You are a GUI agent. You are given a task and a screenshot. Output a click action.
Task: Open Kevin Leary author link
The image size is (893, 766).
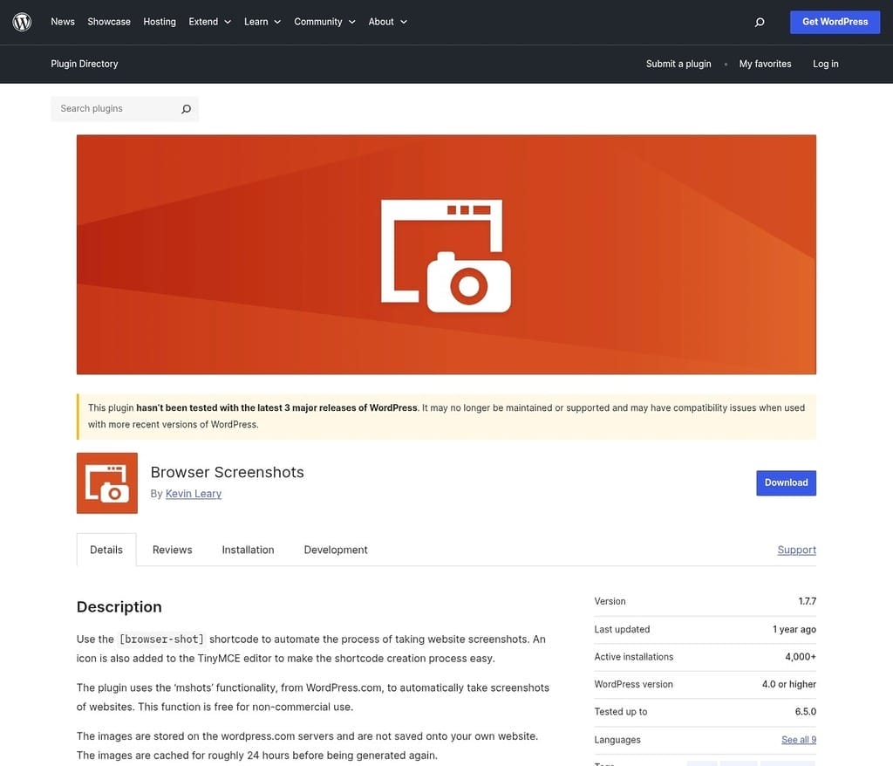[194, 494]
